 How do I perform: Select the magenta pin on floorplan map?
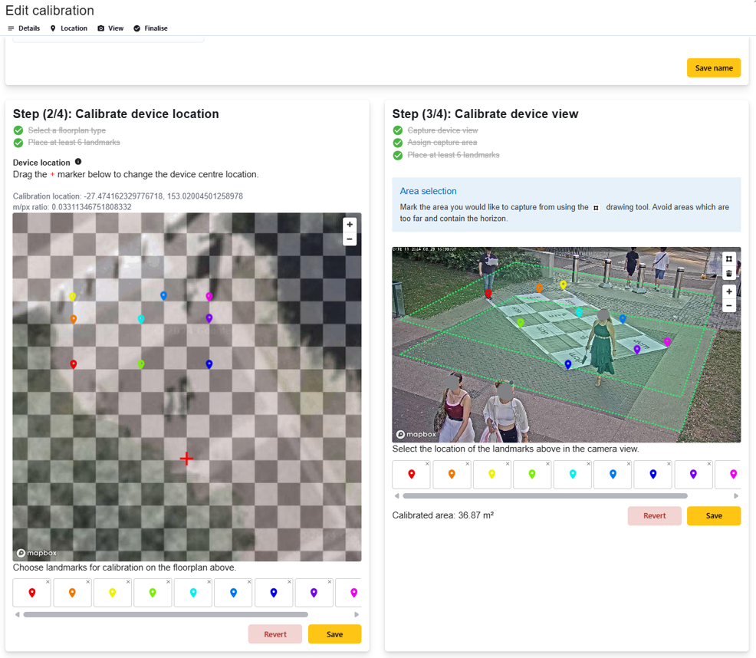coord(209,296)
